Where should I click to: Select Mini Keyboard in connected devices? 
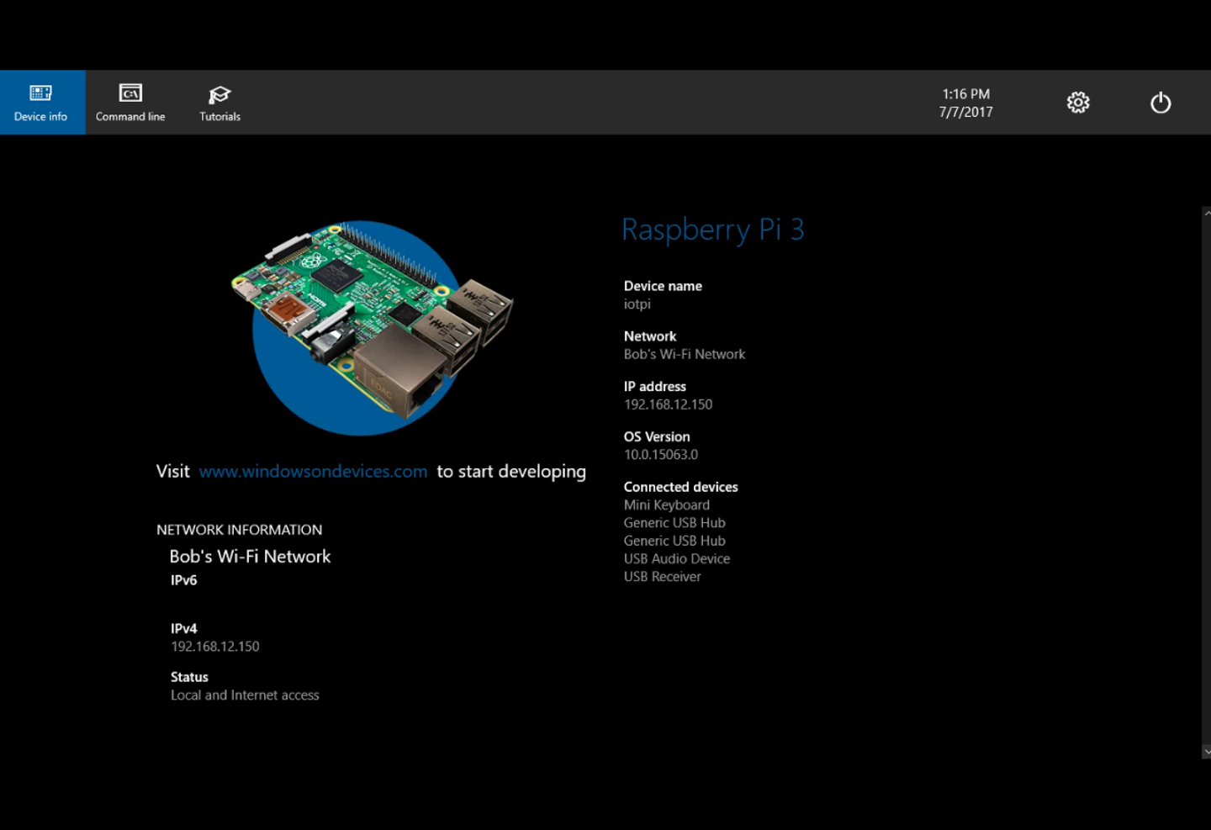coord(667,505)
